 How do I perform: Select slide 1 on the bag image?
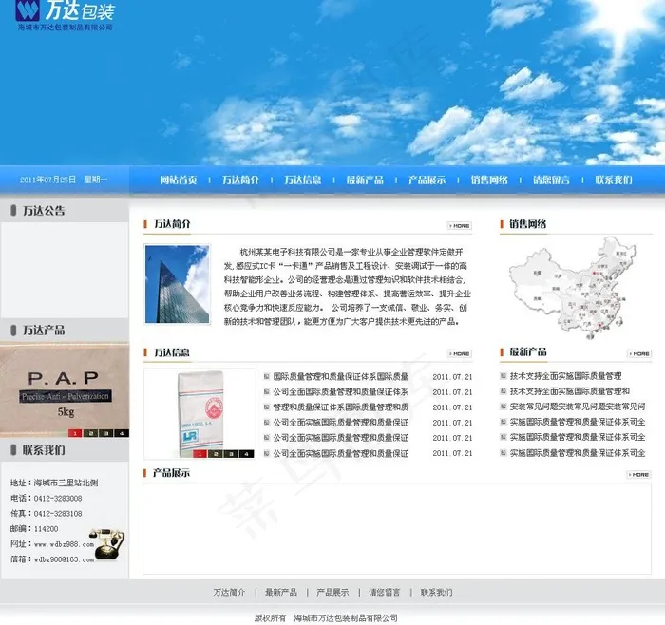coord(200,454)
